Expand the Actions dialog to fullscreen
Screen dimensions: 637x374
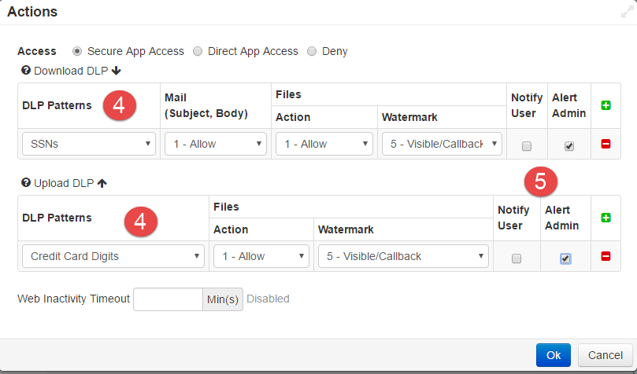point(628,12)
